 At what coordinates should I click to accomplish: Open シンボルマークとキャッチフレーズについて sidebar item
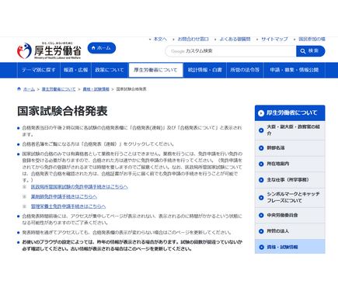tap(290, 198)
